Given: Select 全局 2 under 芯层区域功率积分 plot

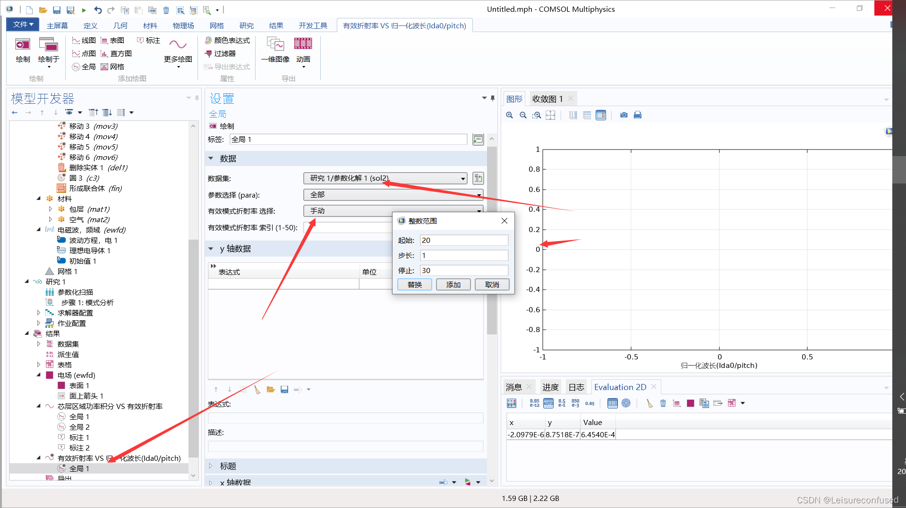Looking at the screenshot, I should click(x=79, y=427).
